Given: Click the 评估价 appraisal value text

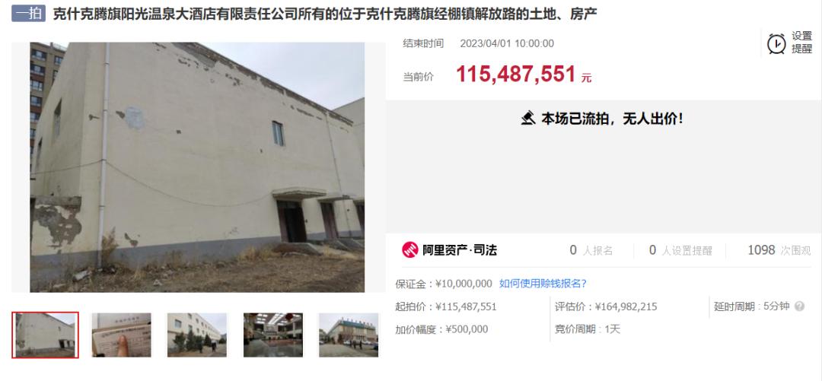Looking at the screenshot, I should (606, 307).
